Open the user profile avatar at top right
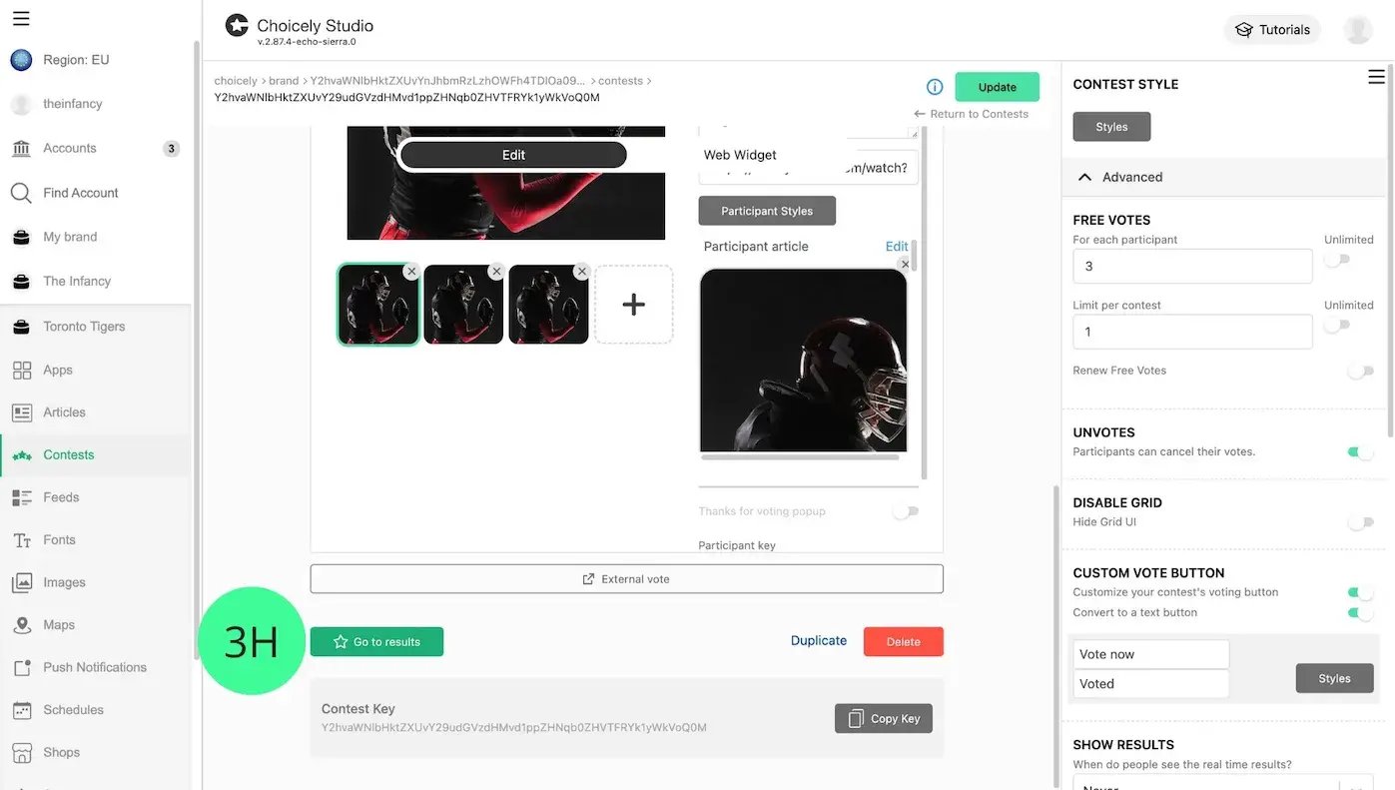 coord(1358,30)
